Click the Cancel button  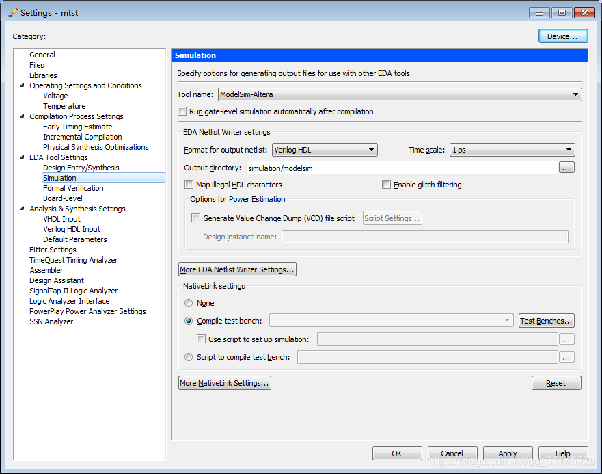452,453
